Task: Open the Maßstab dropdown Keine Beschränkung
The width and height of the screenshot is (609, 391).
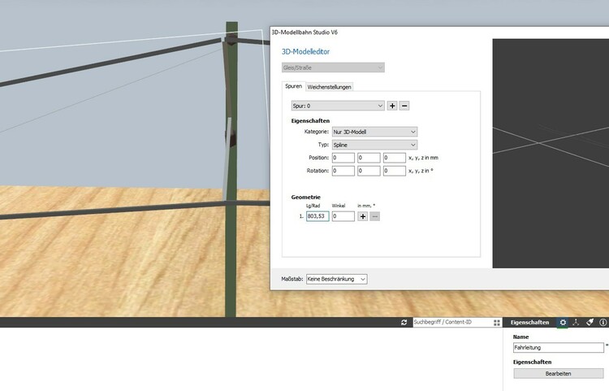Action: 337,279
